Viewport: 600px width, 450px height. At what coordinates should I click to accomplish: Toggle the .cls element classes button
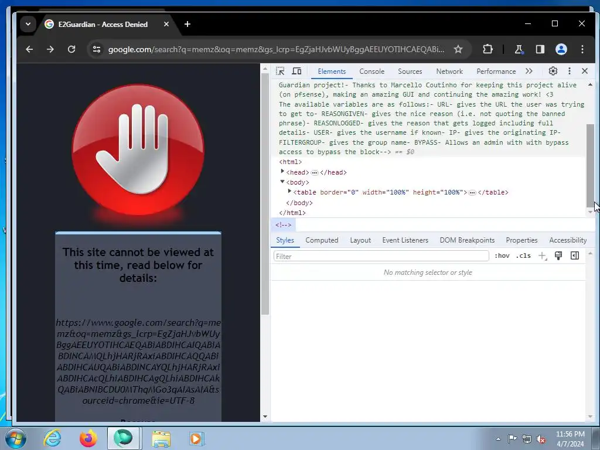click(x=523, y=256)
